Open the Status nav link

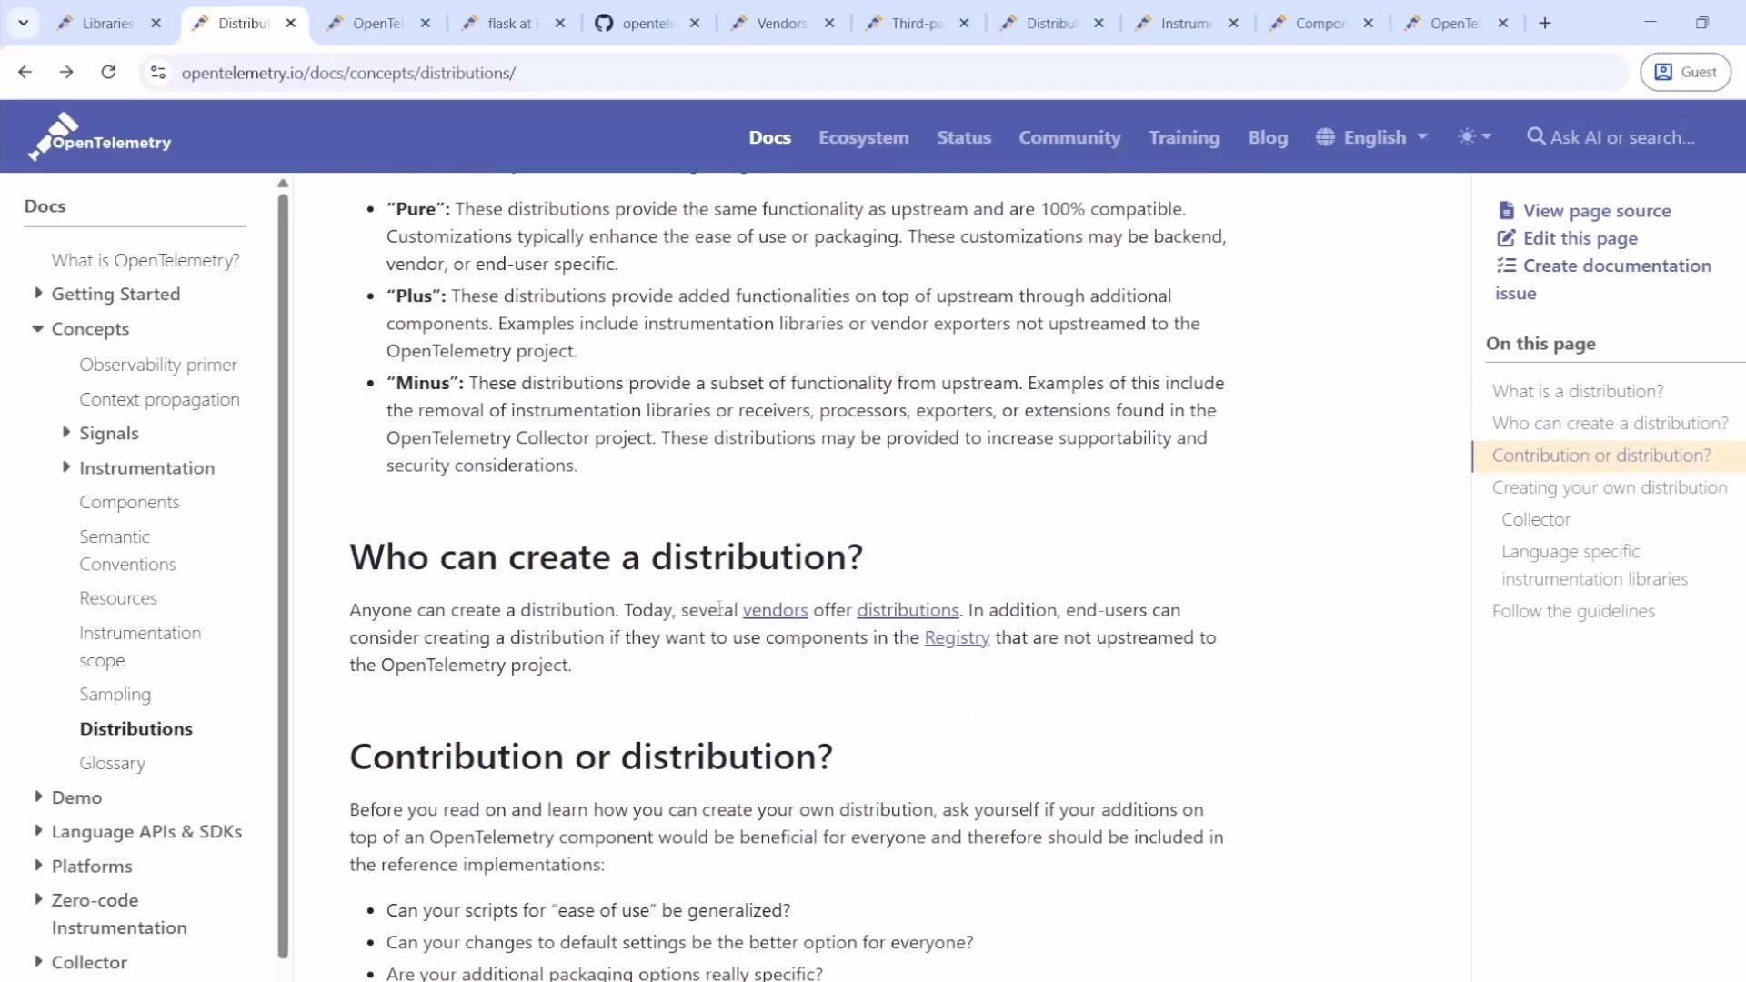point(964,137)
